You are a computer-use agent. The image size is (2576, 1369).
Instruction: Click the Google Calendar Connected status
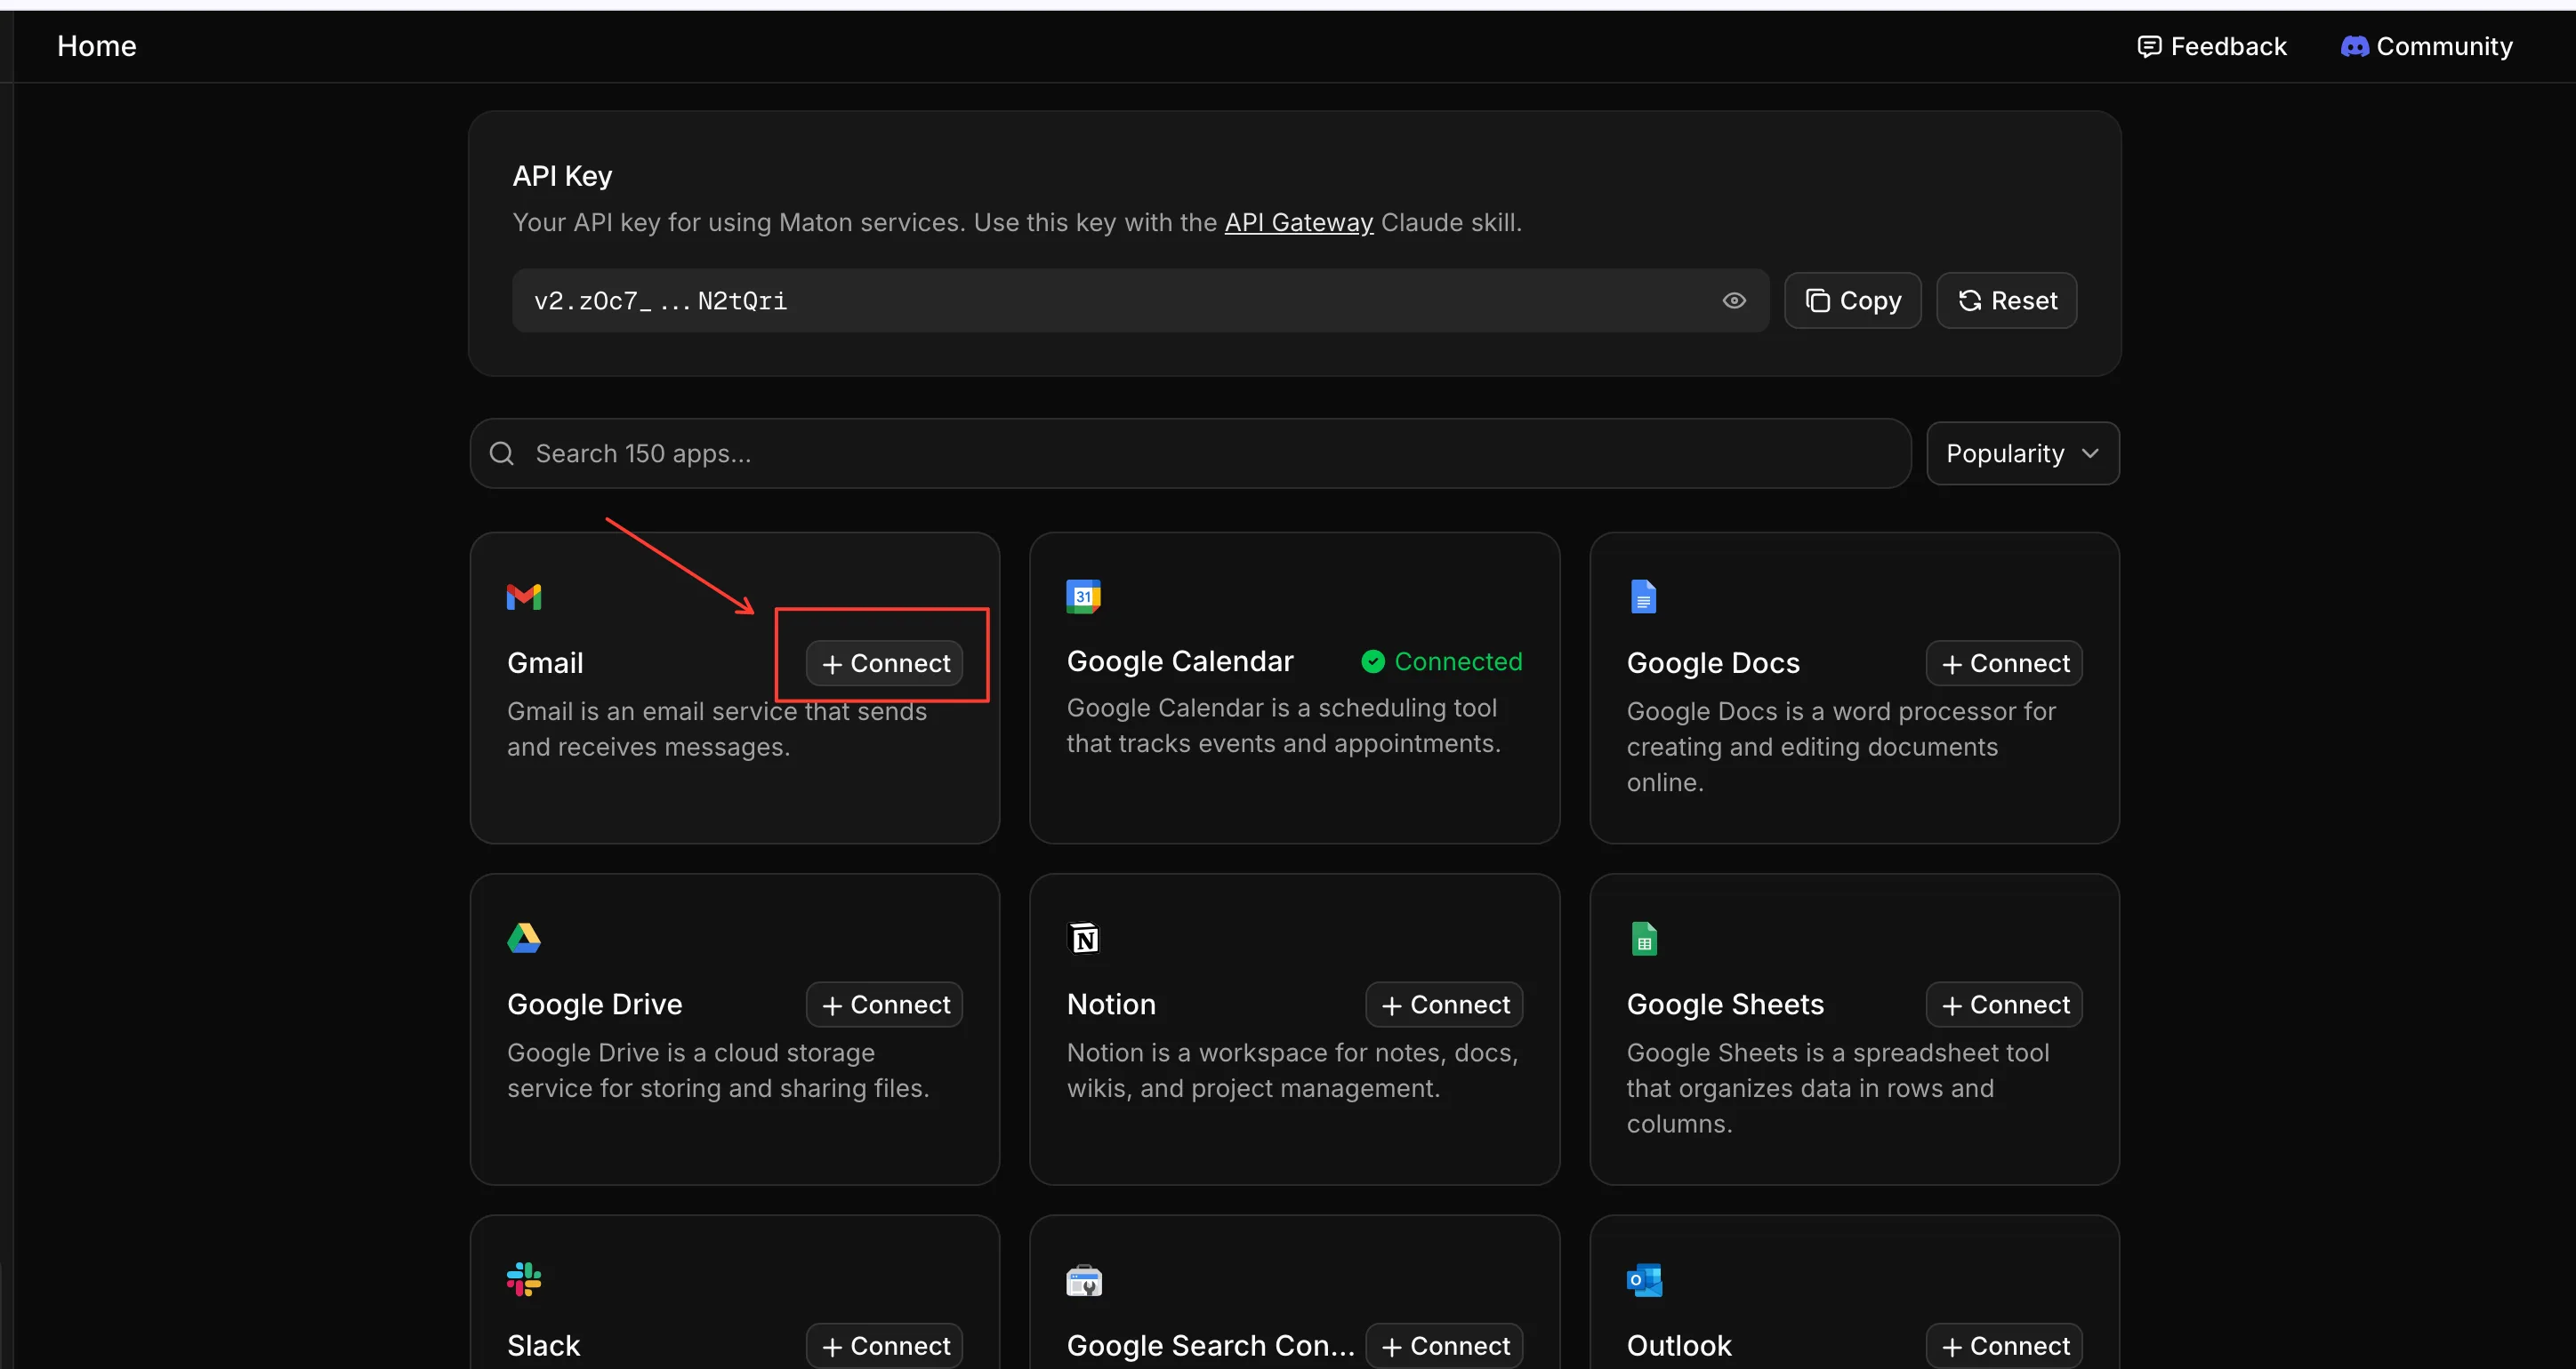[x=1441, y=661]
